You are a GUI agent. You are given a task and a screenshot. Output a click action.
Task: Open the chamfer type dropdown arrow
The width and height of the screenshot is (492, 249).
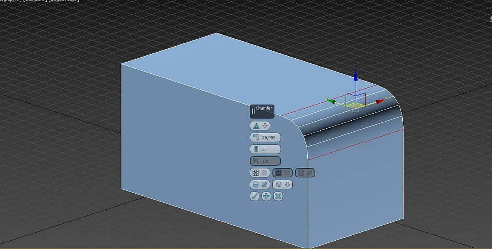(x=265, y=126)
